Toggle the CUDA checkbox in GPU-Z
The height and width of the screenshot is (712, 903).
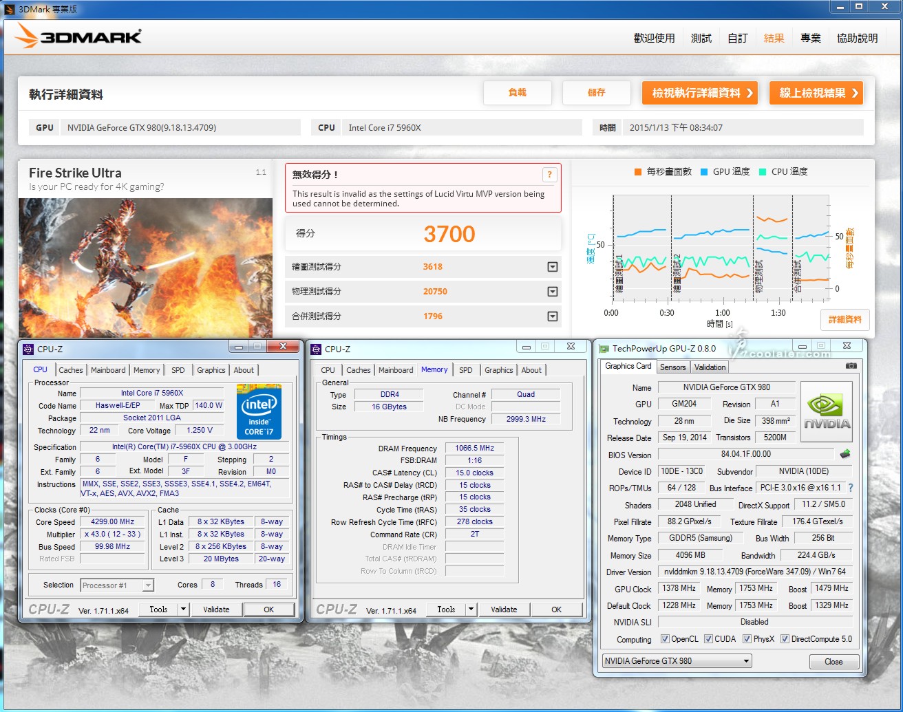(x=708, y=639)
